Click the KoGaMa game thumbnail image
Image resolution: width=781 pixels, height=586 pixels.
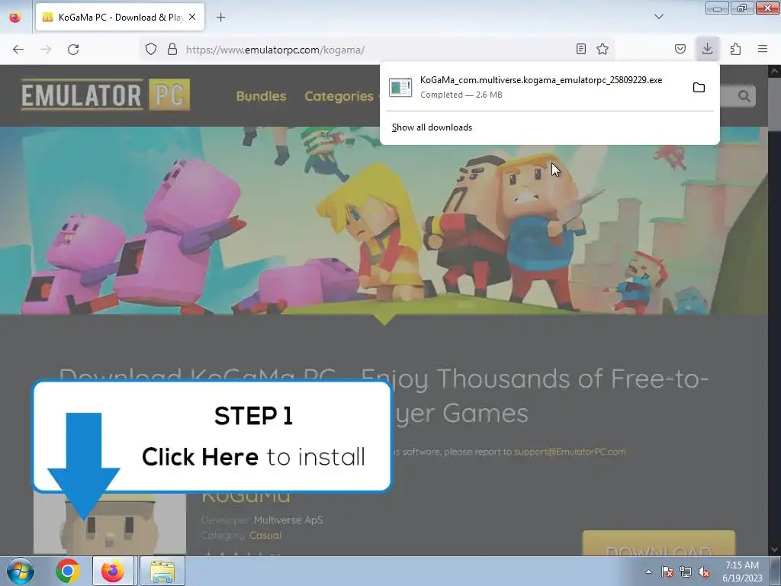(110, 523)
